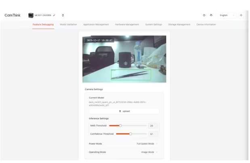View the Device Information tab
The width and height of the screenshot is (250, 163).
(x=206, y=25)
